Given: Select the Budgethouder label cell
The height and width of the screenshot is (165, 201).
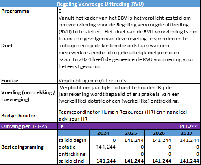Looking at the screenshot, I should [29, 115].
